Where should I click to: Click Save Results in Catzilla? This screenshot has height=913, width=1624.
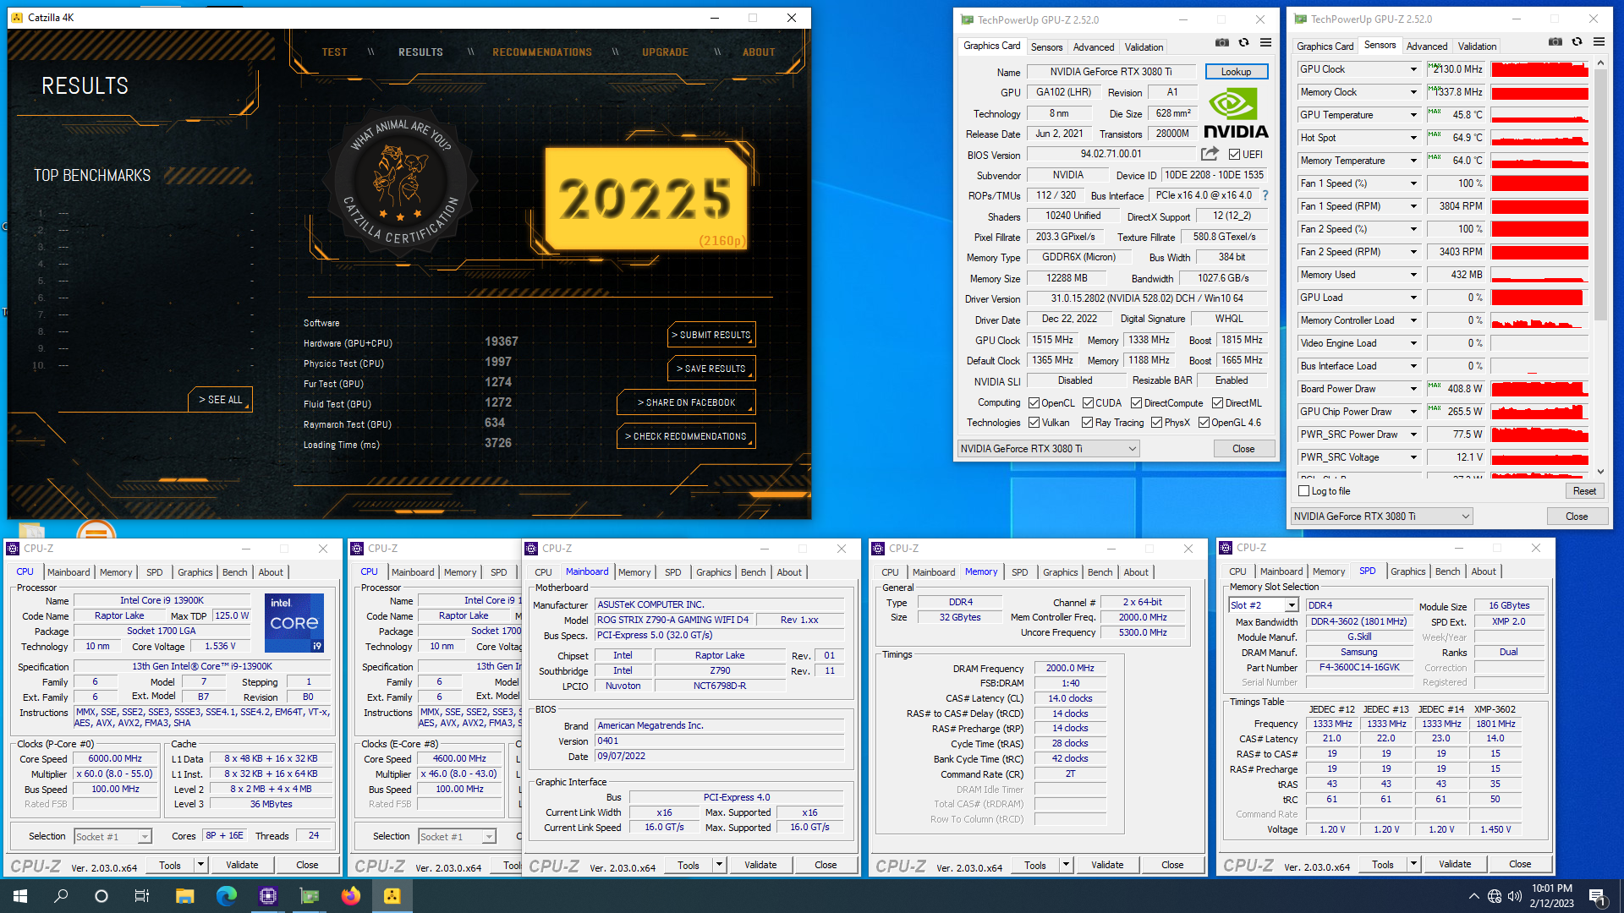click(x=711, y=369)
